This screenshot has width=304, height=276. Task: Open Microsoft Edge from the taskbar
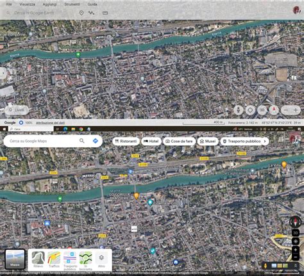coord(65,129)
